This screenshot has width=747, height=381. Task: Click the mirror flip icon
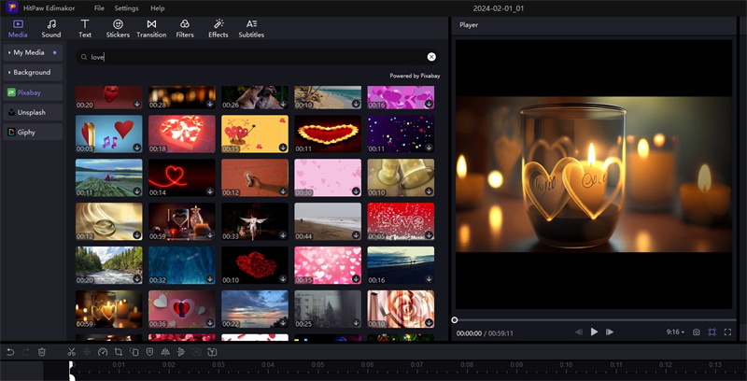(165, 352)
